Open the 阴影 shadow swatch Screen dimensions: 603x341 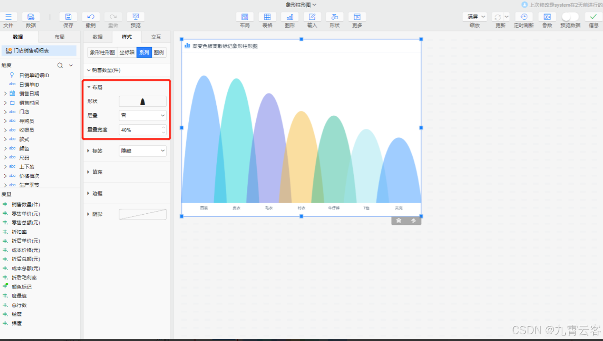coord(142,214)
